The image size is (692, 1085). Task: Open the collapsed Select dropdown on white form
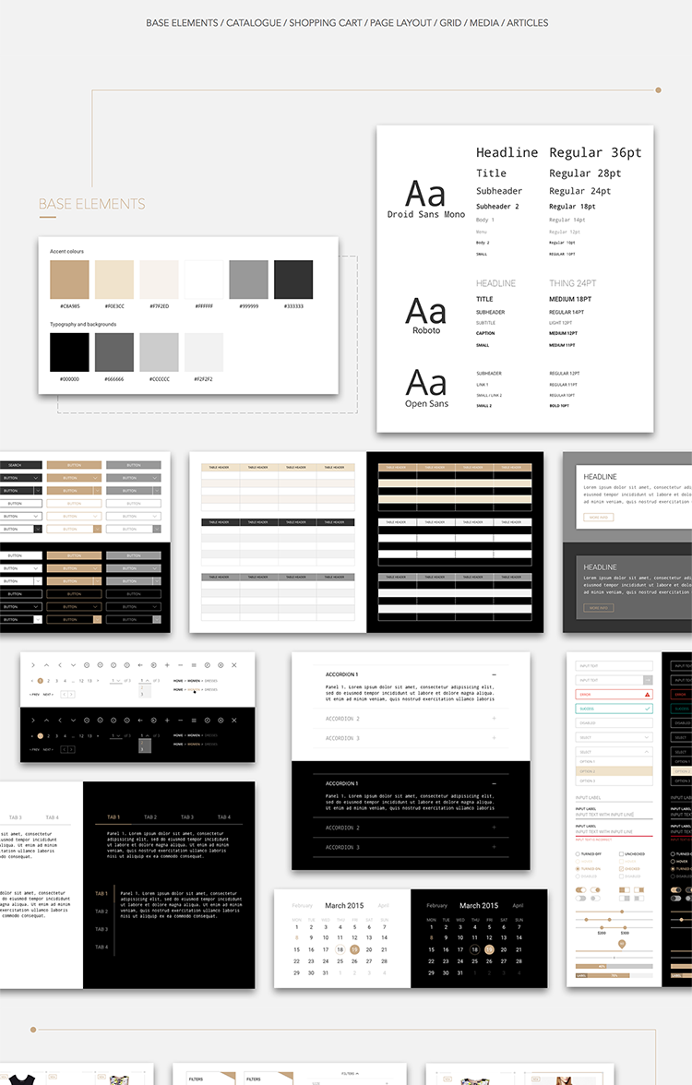614,737
